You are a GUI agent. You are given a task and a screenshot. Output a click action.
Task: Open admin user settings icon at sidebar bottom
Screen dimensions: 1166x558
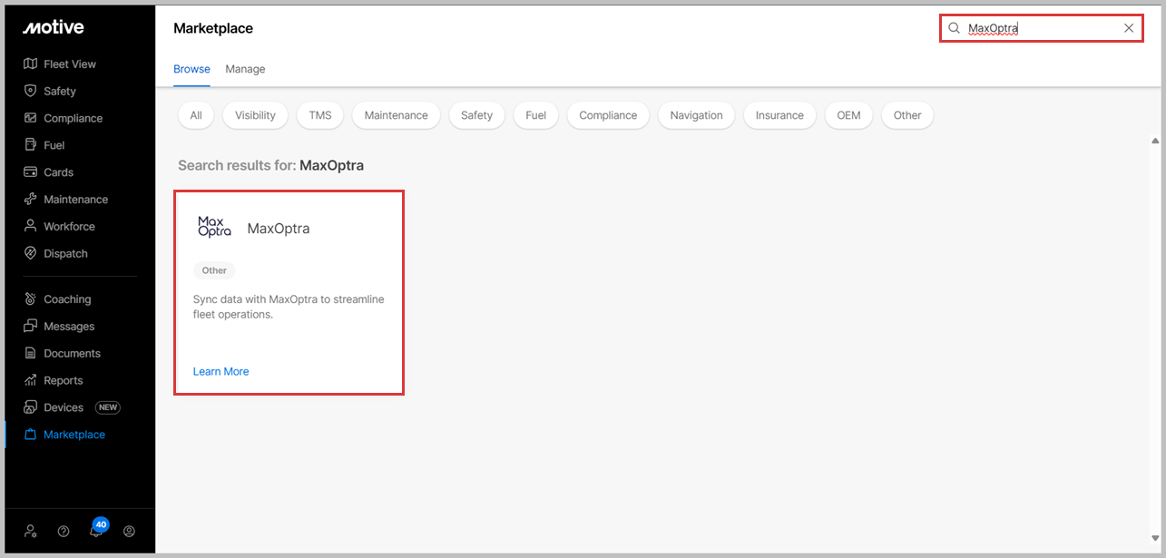coord(31,532)
